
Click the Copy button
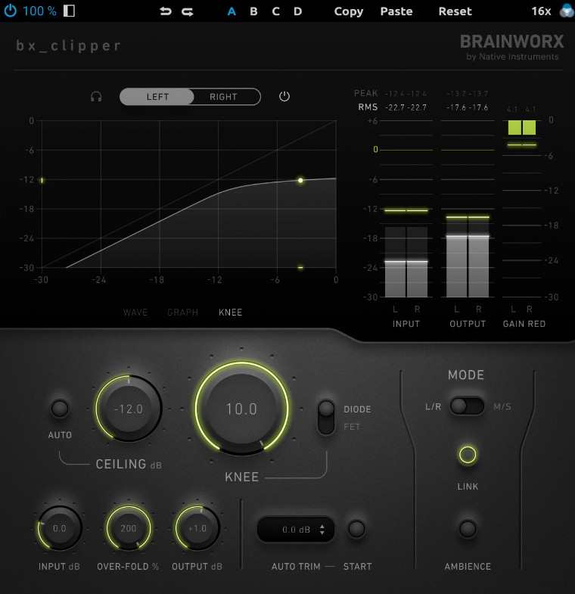349,12
